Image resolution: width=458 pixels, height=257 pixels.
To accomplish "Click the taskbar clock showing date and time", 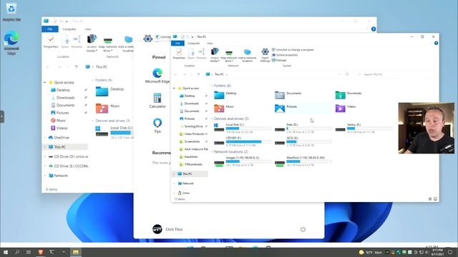I will click(437, 252).
